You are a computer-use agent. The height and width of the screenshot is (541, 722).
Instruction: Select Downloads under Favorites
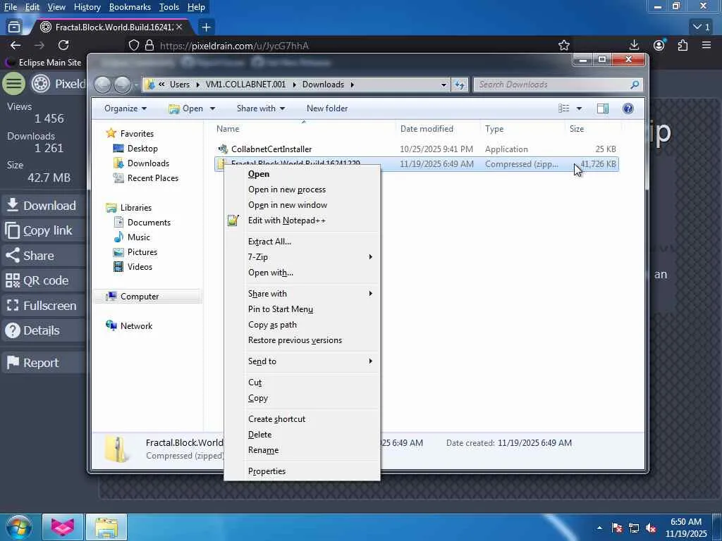pos(148,163)
